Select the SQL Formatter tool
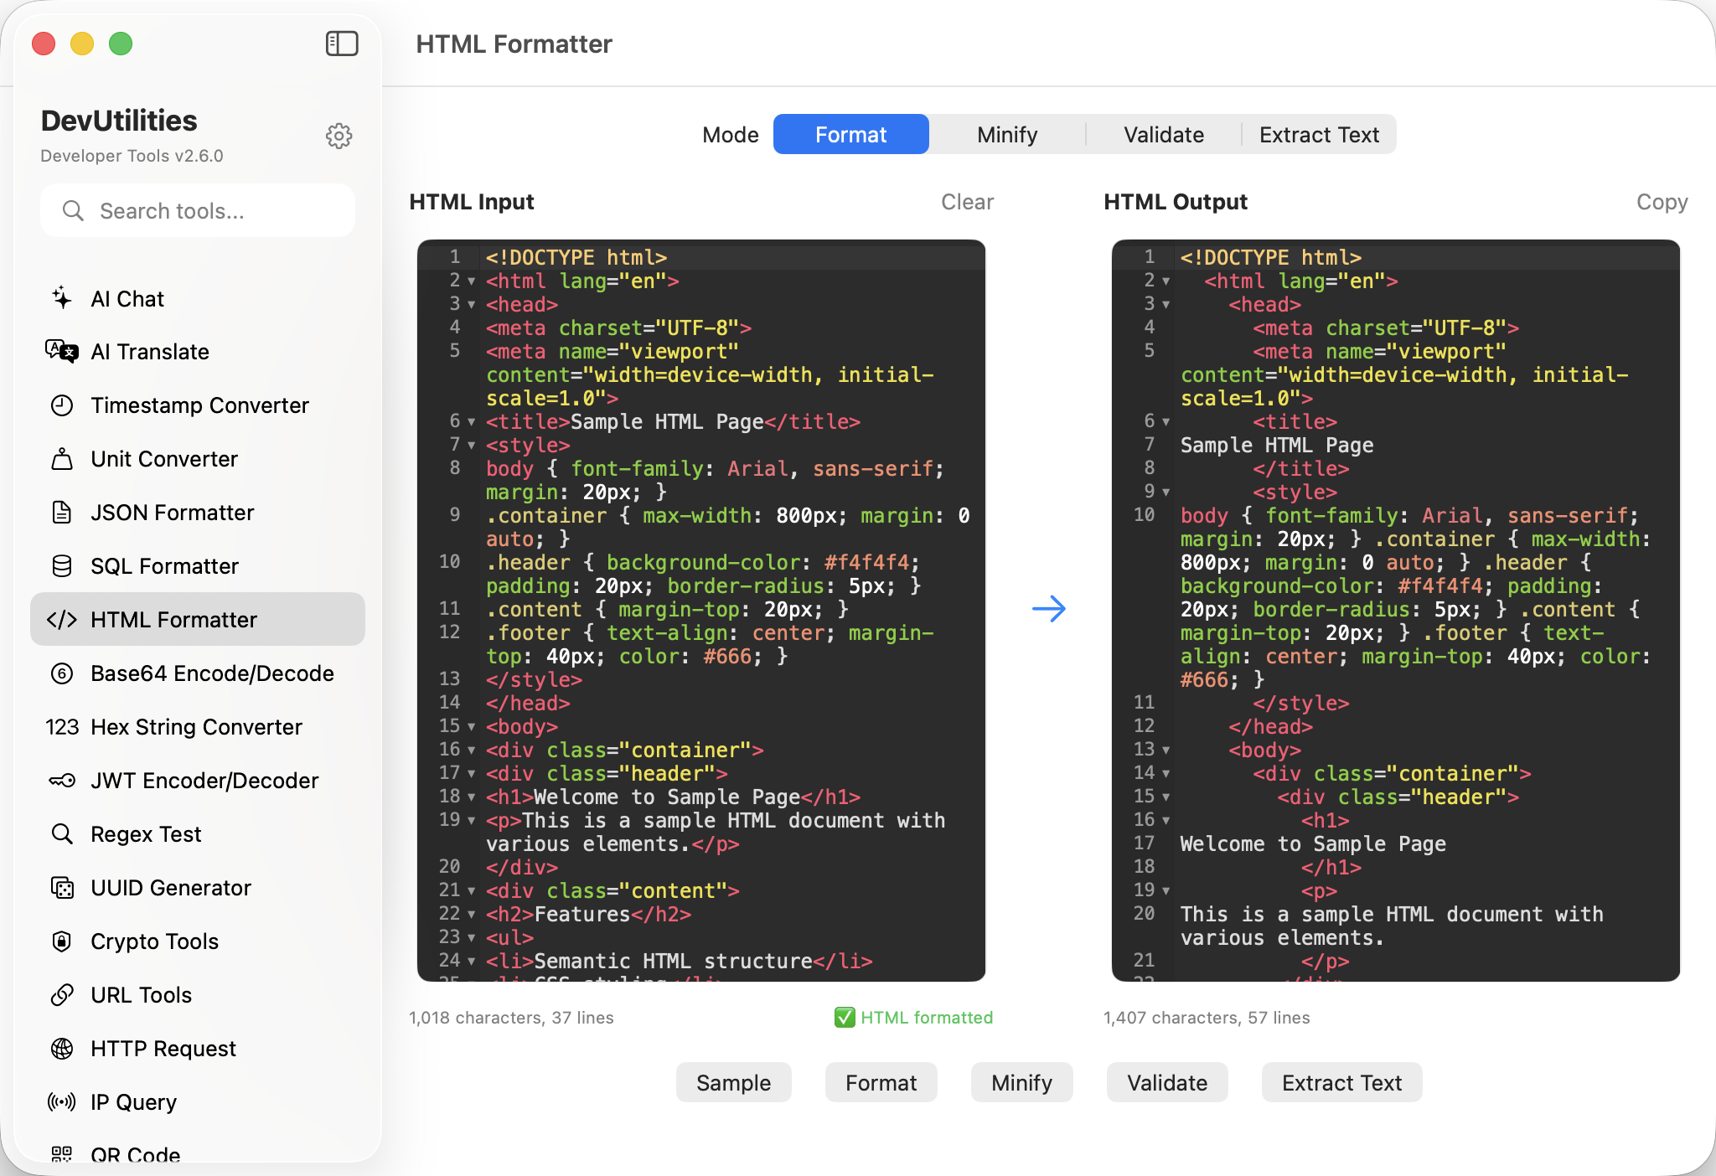 [x=164, y=566]
